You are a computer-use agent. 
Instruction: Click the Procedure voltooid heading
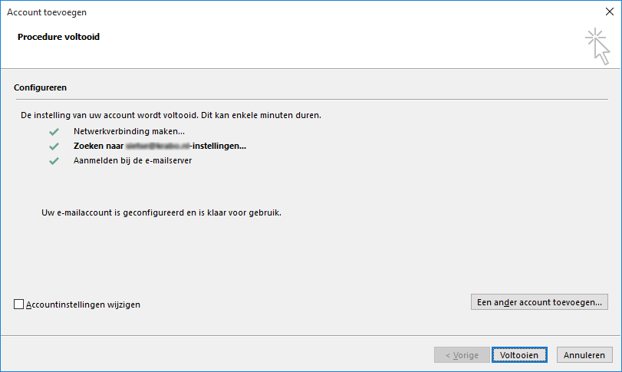[58, 37]
